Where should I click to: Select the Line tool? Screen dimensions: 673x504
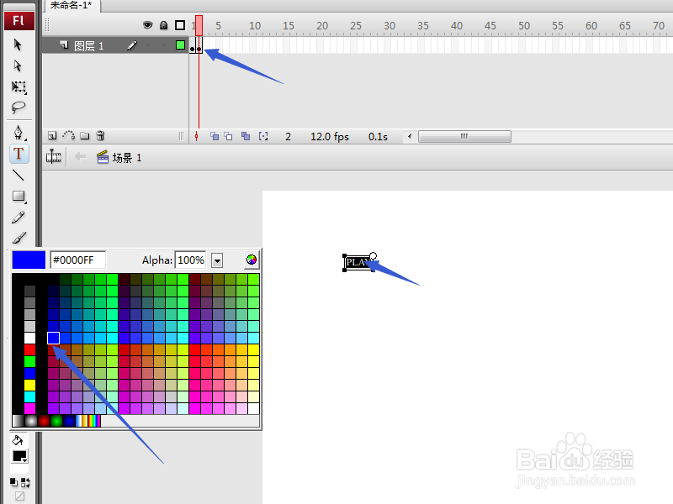[19, 176]
